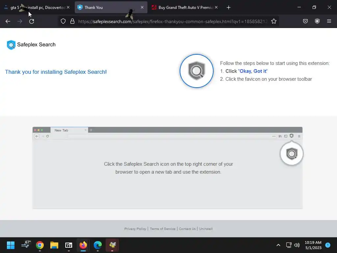Click the forward navigation arrow
Screen dimensions: 337x253
20,21
